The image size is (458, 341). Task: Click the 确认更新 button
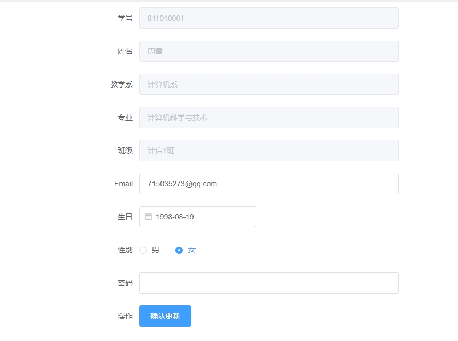(165, 316)
